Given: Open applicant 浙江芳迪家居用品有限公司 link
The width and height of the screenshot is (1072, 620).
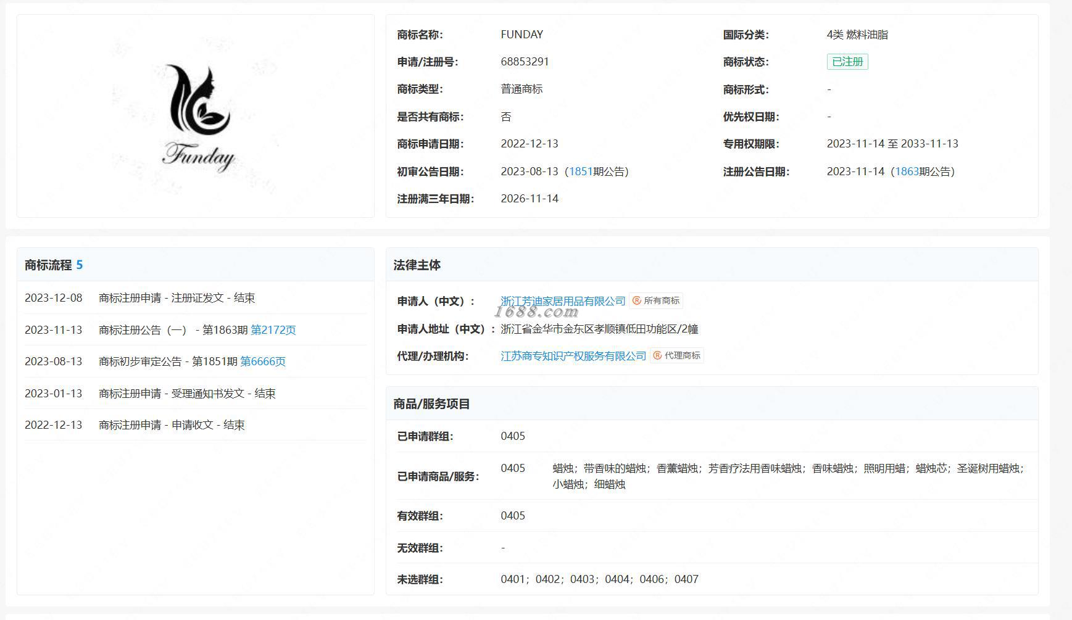Looking at the screenshot, I should 563,301.
